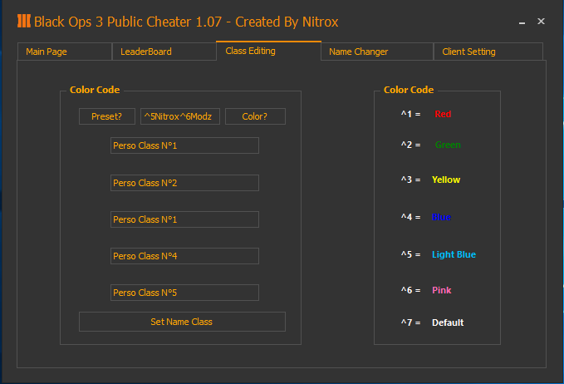Click the Black Ops III logo icon

tap(24, 21)
